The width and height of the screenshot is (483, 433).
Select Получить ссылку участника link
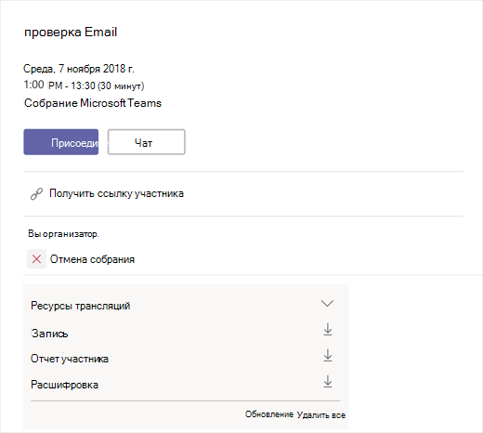116,193
